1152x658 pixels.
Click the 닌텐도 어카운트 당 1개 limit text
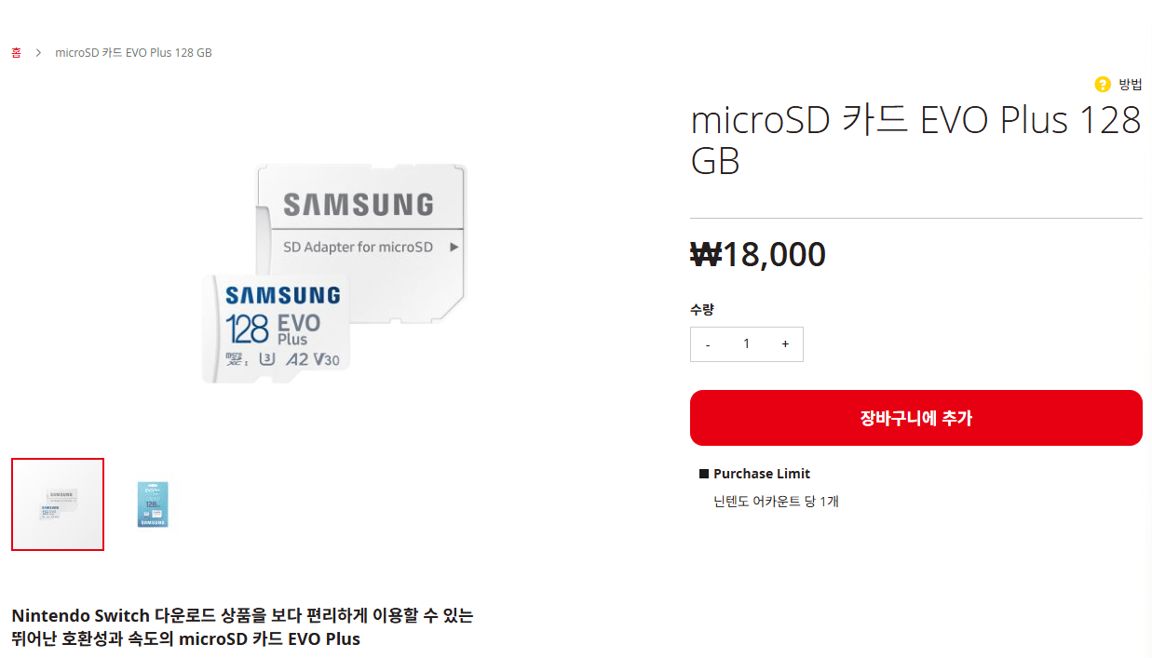pos(774,501)
